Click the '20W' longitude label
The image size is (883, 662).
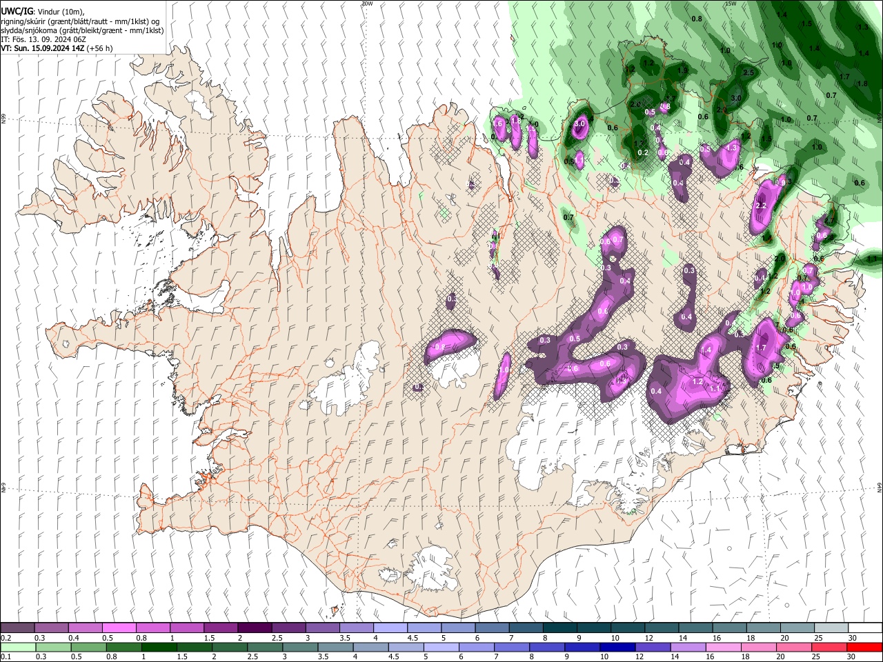tap(367, 3)
